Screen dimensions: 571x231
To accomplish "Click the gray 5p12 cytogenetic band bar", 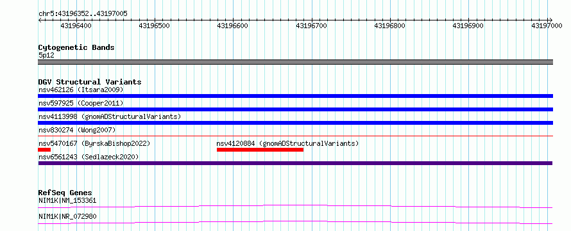I will (x=296, y=62).
